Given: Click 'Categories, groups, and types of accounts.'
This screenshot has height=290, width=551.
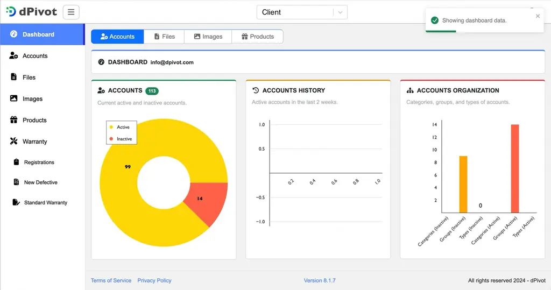Looking at the screenshot, I should point(458,102).
